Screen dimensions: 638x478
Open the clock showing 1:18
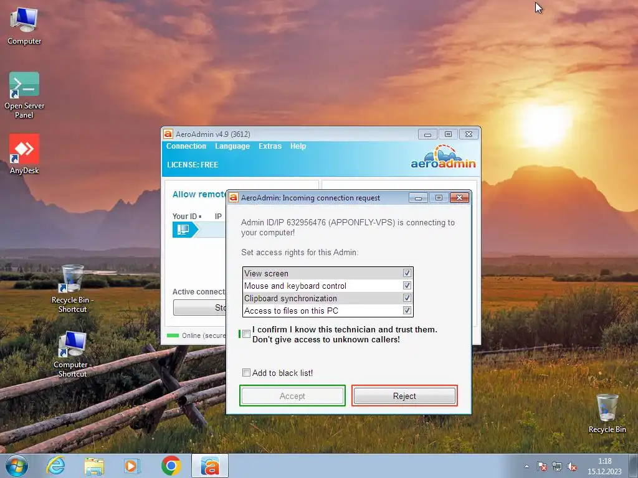[604, 466]
